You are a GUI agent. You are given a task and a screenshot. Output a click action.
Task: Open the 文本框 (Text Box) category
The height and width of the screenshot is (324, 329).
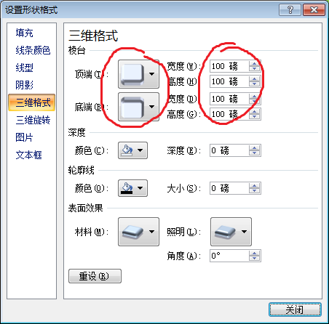[28, 155]
